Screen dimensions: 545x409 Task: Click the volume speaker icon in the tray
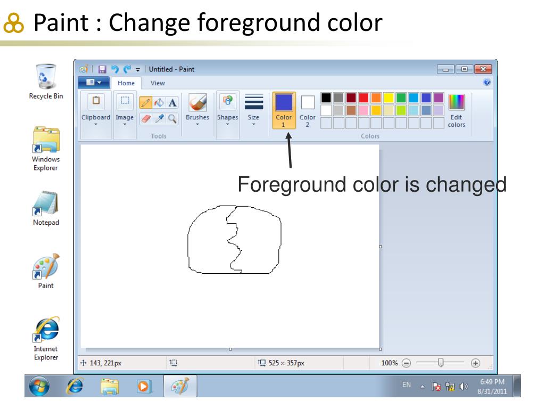tap(464, 387)
